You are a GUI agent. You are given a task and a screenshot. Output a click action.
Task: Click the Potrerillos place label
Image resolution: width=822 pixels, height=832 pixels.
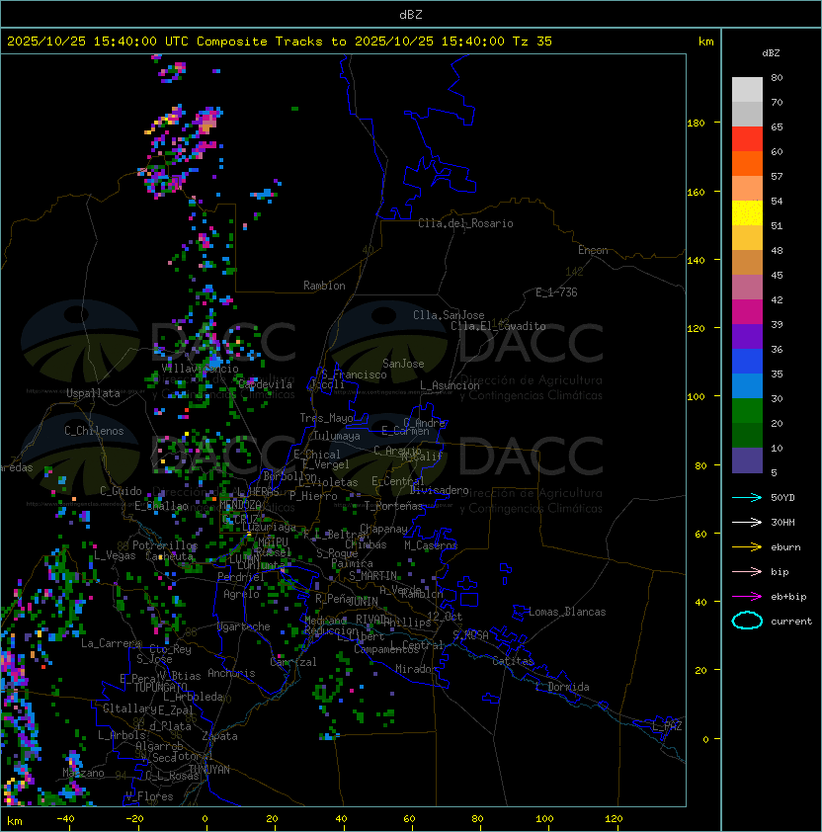(x=165, y=545)
